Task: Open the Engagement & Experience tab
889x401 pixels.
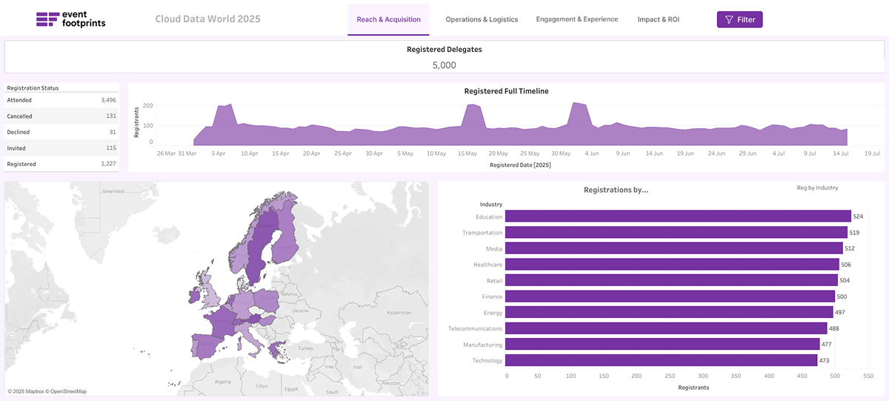Action: (x=576, y=19)
